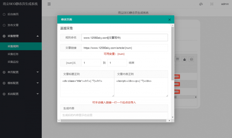
Task: Expand the 模板配置 menu group
Action: (21, 83)
